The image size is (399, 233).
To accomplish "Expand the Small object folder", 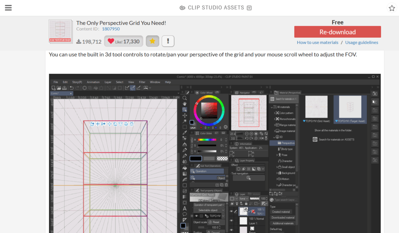I will click(277, 167).
